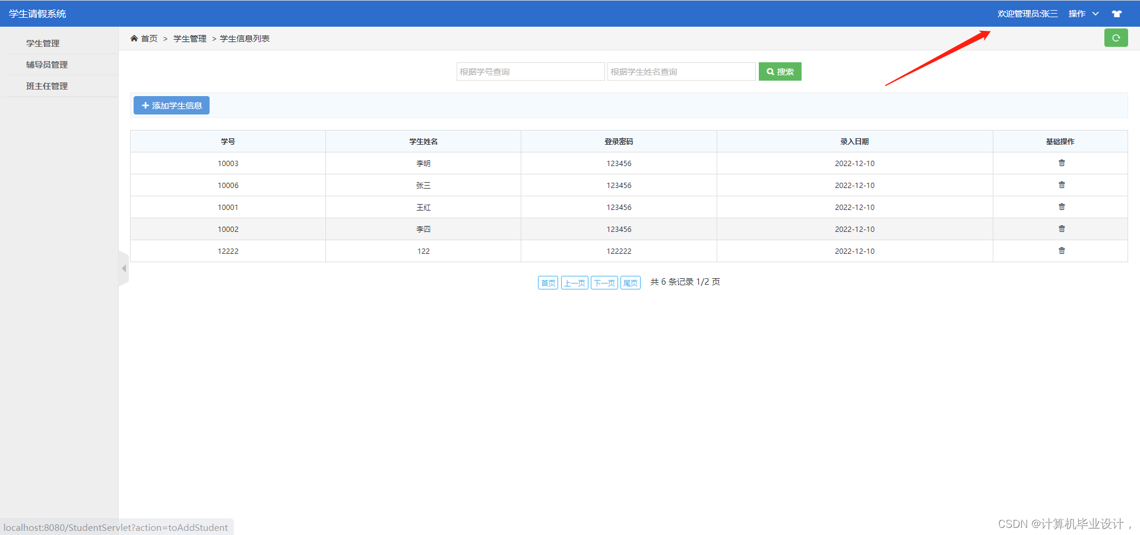Click the 学生姓名 column header
1140x535 pixels.
tap(423, 142)
